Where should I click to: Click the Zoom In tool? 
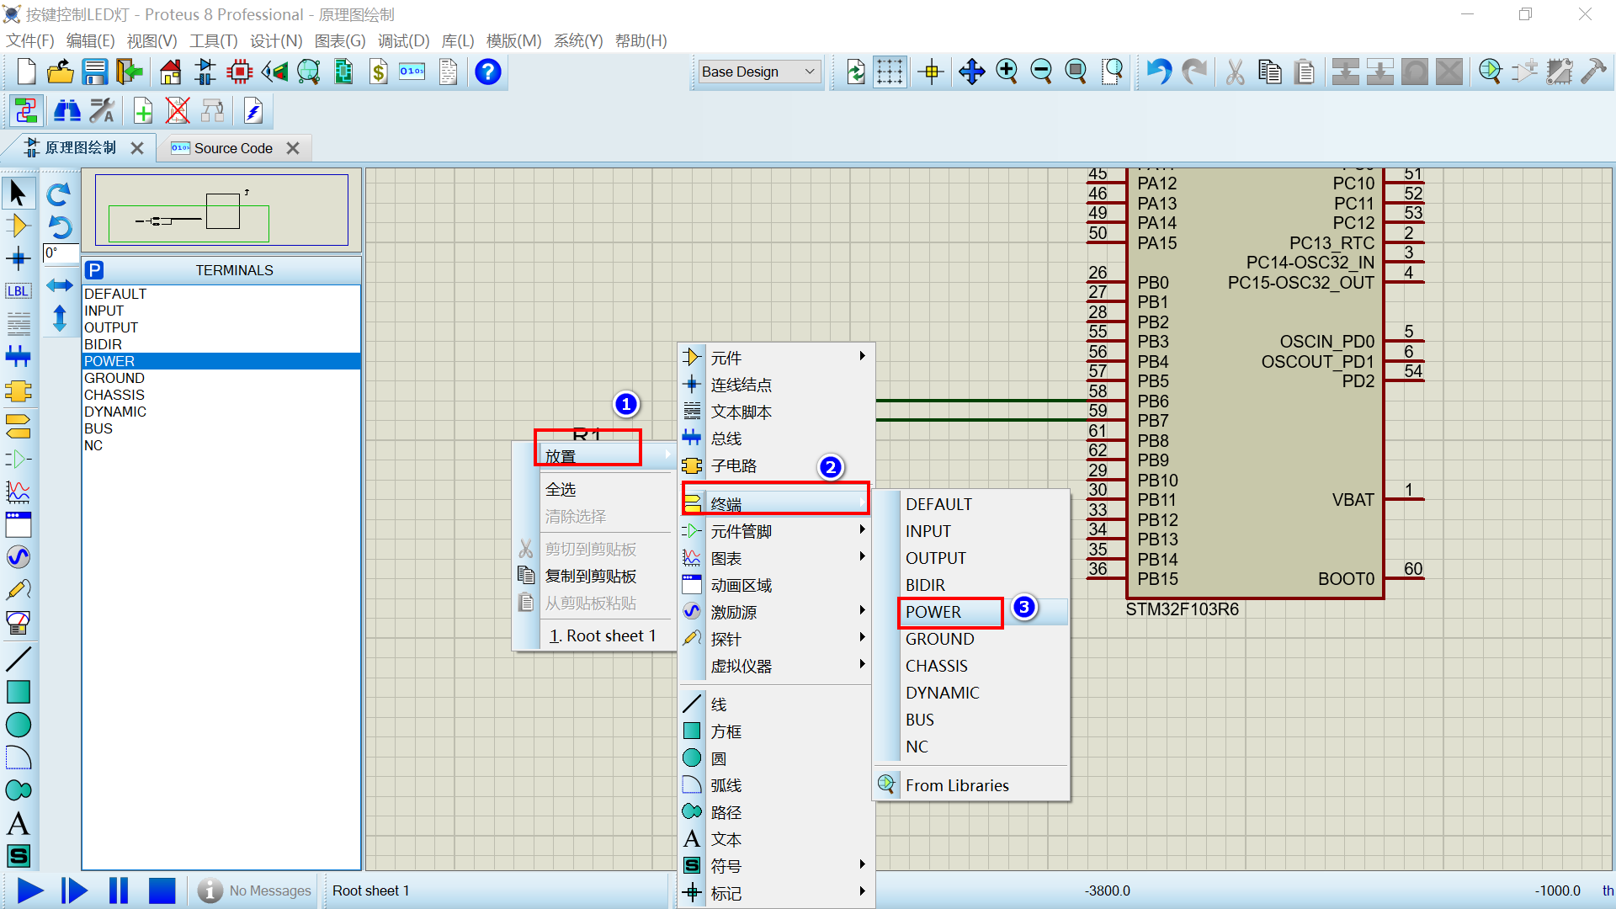[1007, 72]
